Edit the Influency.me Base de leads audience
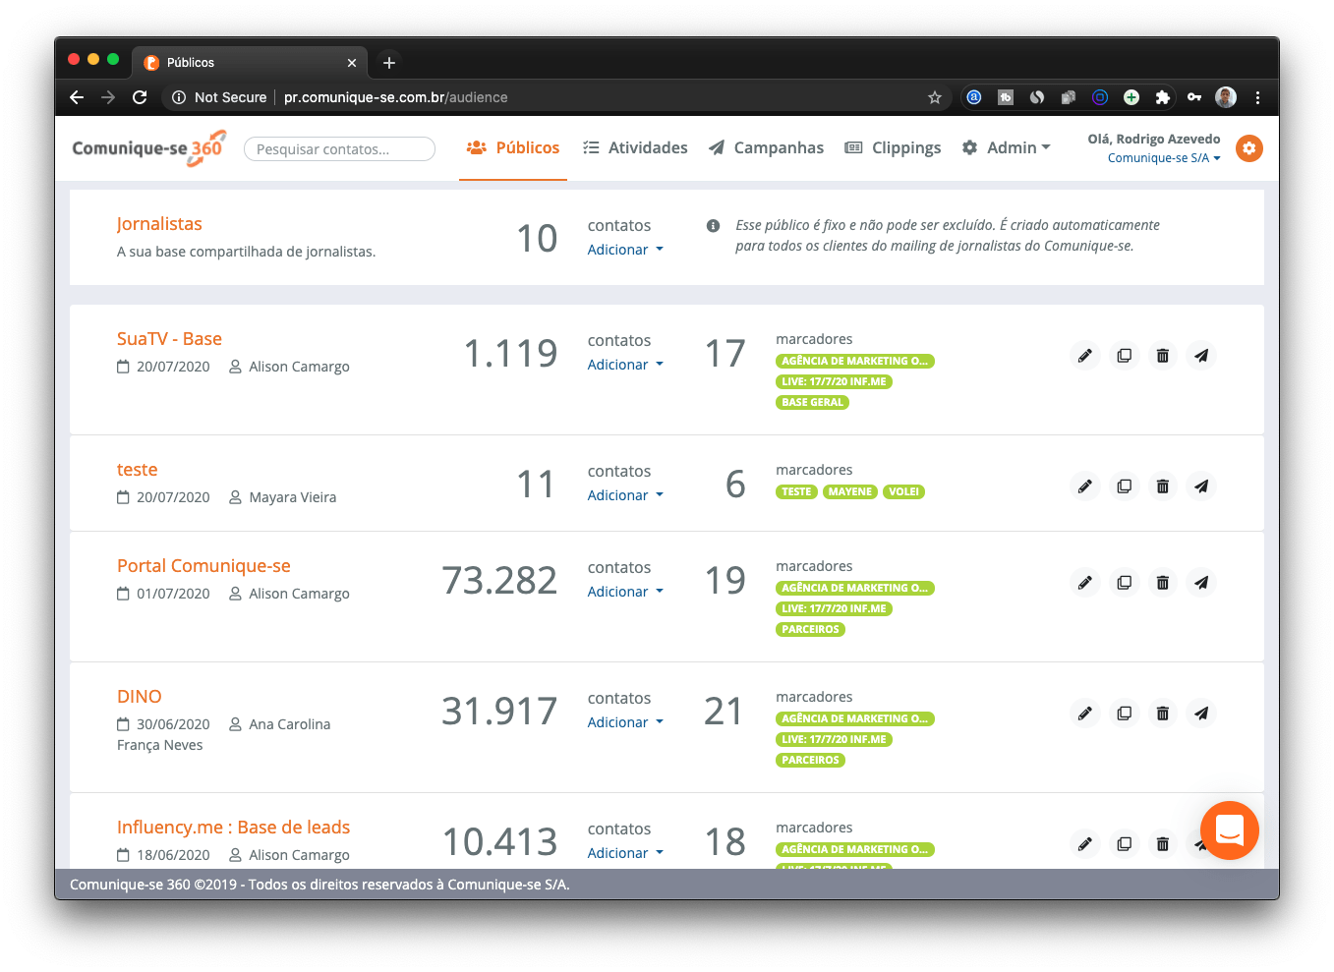Image resolution: width=1334 pixels, height=972 pixels. tap(1085, 844)
